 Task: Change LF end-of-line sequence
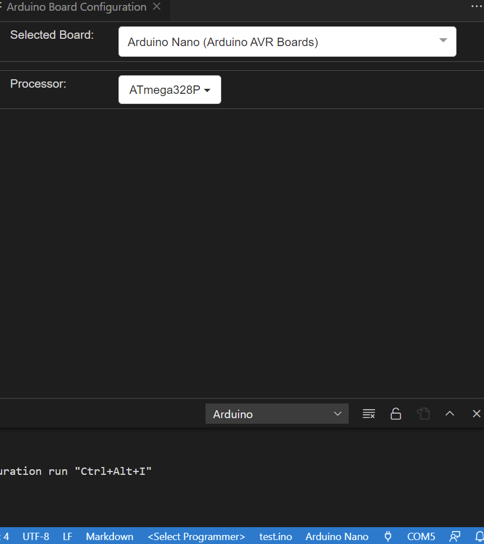[x=67, y=536]
